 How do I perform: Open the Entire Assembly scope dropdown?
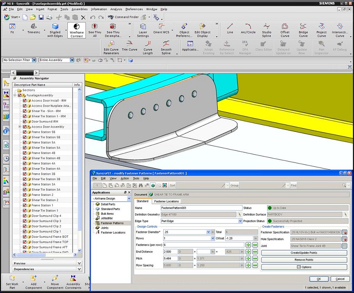point(72,60)
